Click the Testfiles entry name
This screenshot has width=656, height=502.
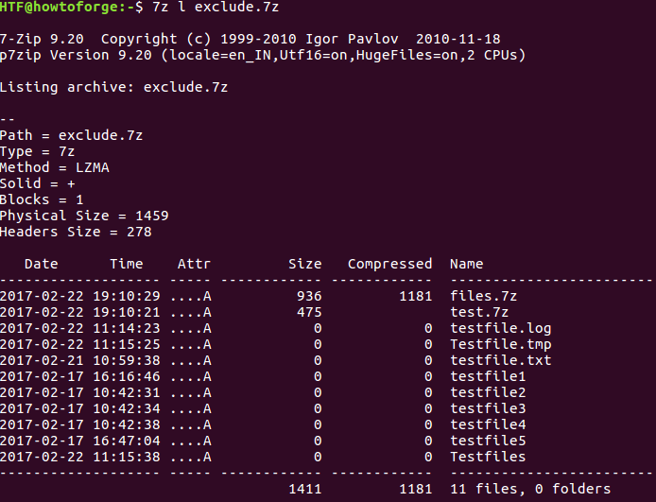[489, 457]
